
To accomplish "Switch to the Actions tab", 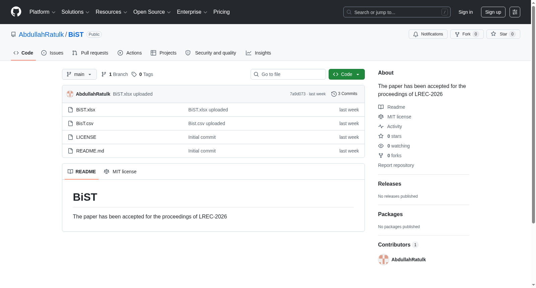I will (x=130, y=53).
